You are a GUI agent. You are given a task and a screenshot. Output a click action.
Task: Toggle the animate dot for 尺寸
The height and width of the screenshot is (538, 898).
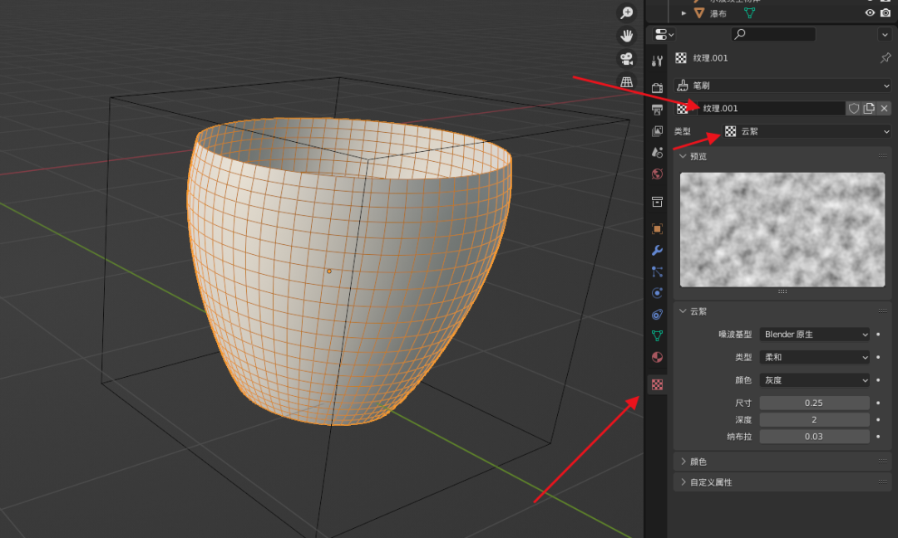[x=878, y=403]
